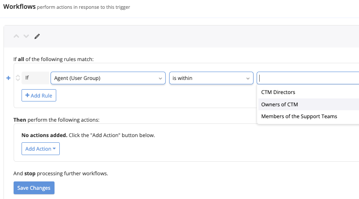Click the move workflow down arrow
Image resolution: width=359 pixels, height=199 pixels.
tap(26, 36)
